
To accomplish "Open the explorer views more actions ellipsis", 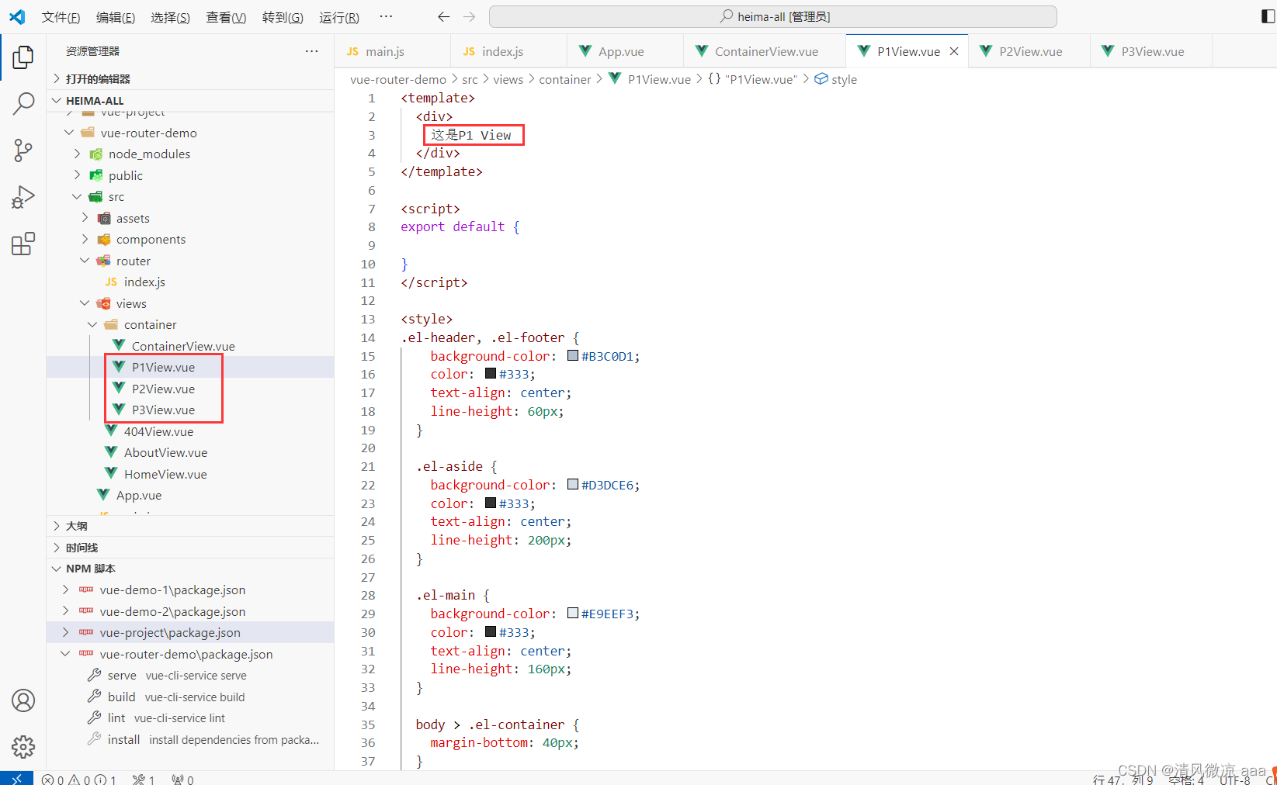I will [x=312, y=51].
